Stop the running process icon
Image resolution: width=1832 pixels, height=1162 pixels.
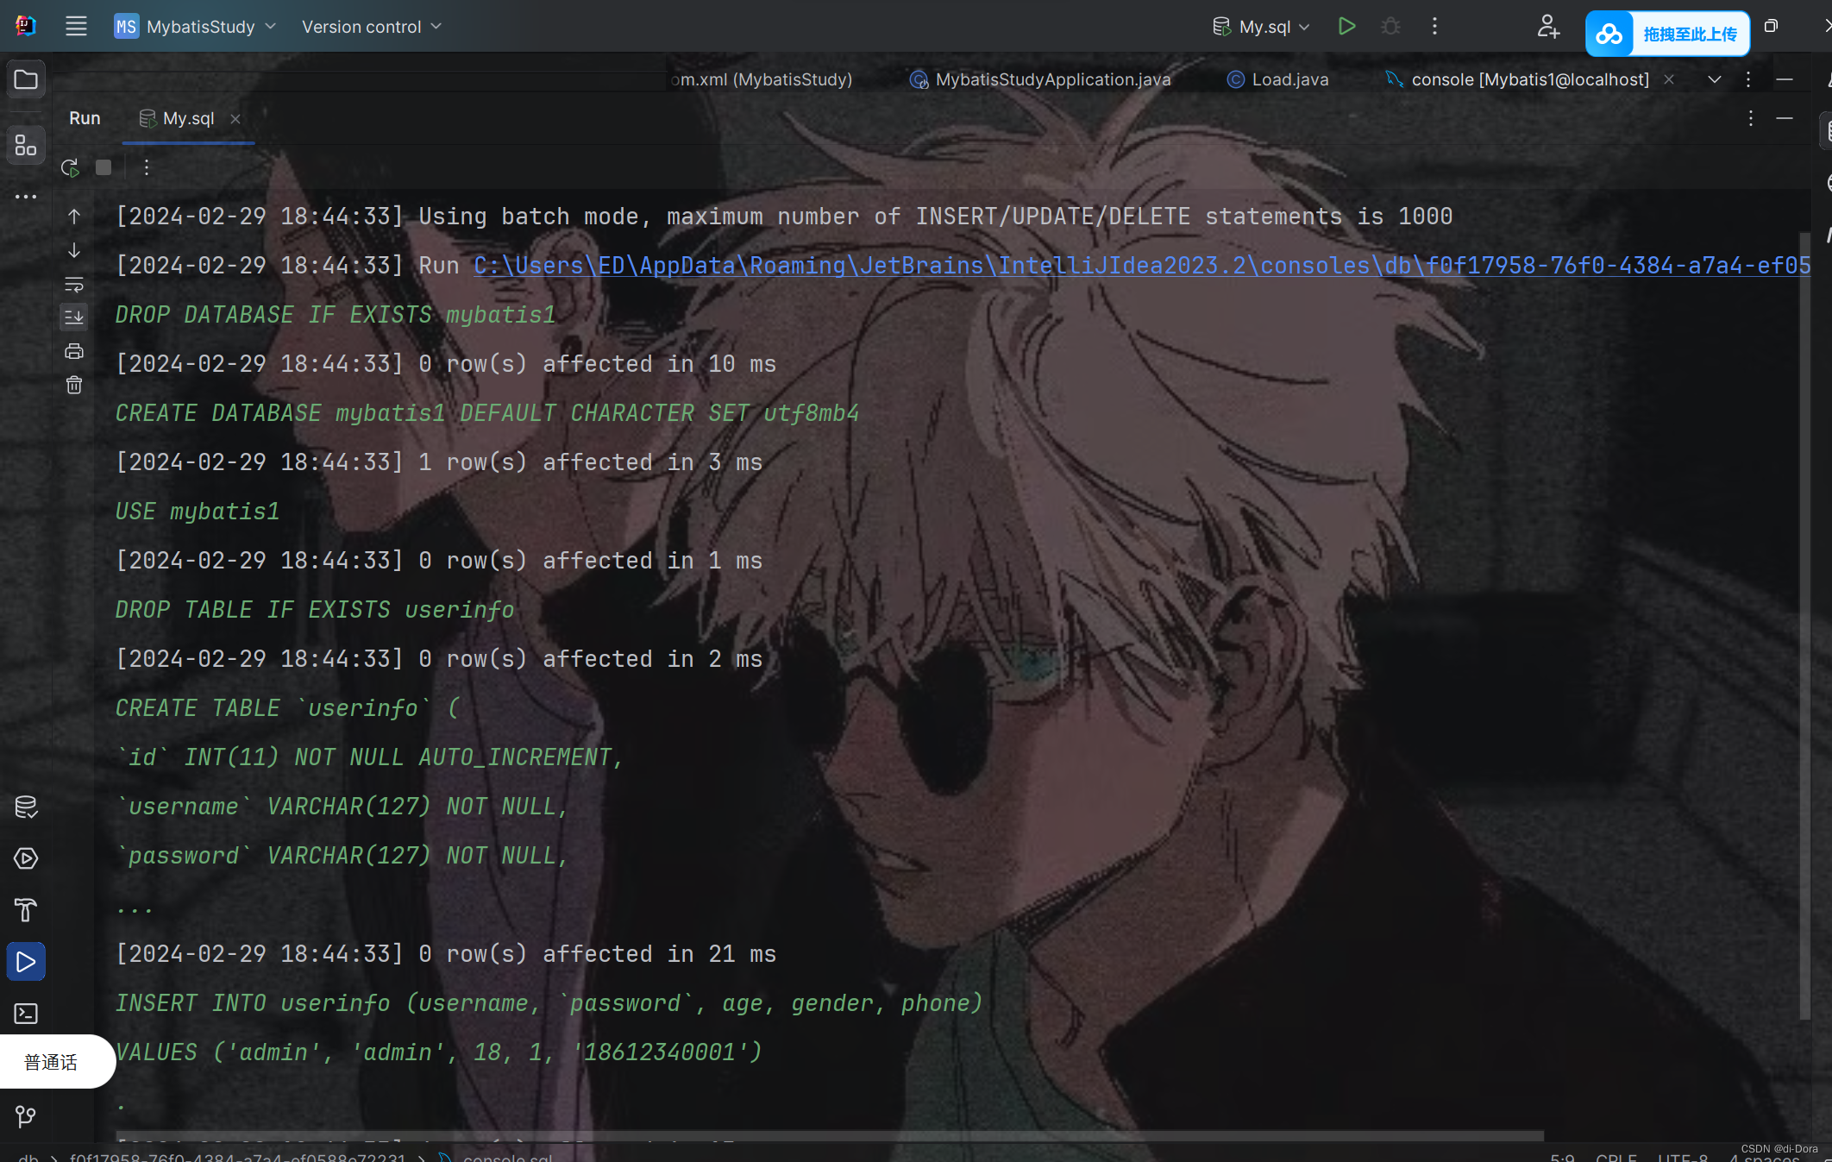[x=104, y=167]
